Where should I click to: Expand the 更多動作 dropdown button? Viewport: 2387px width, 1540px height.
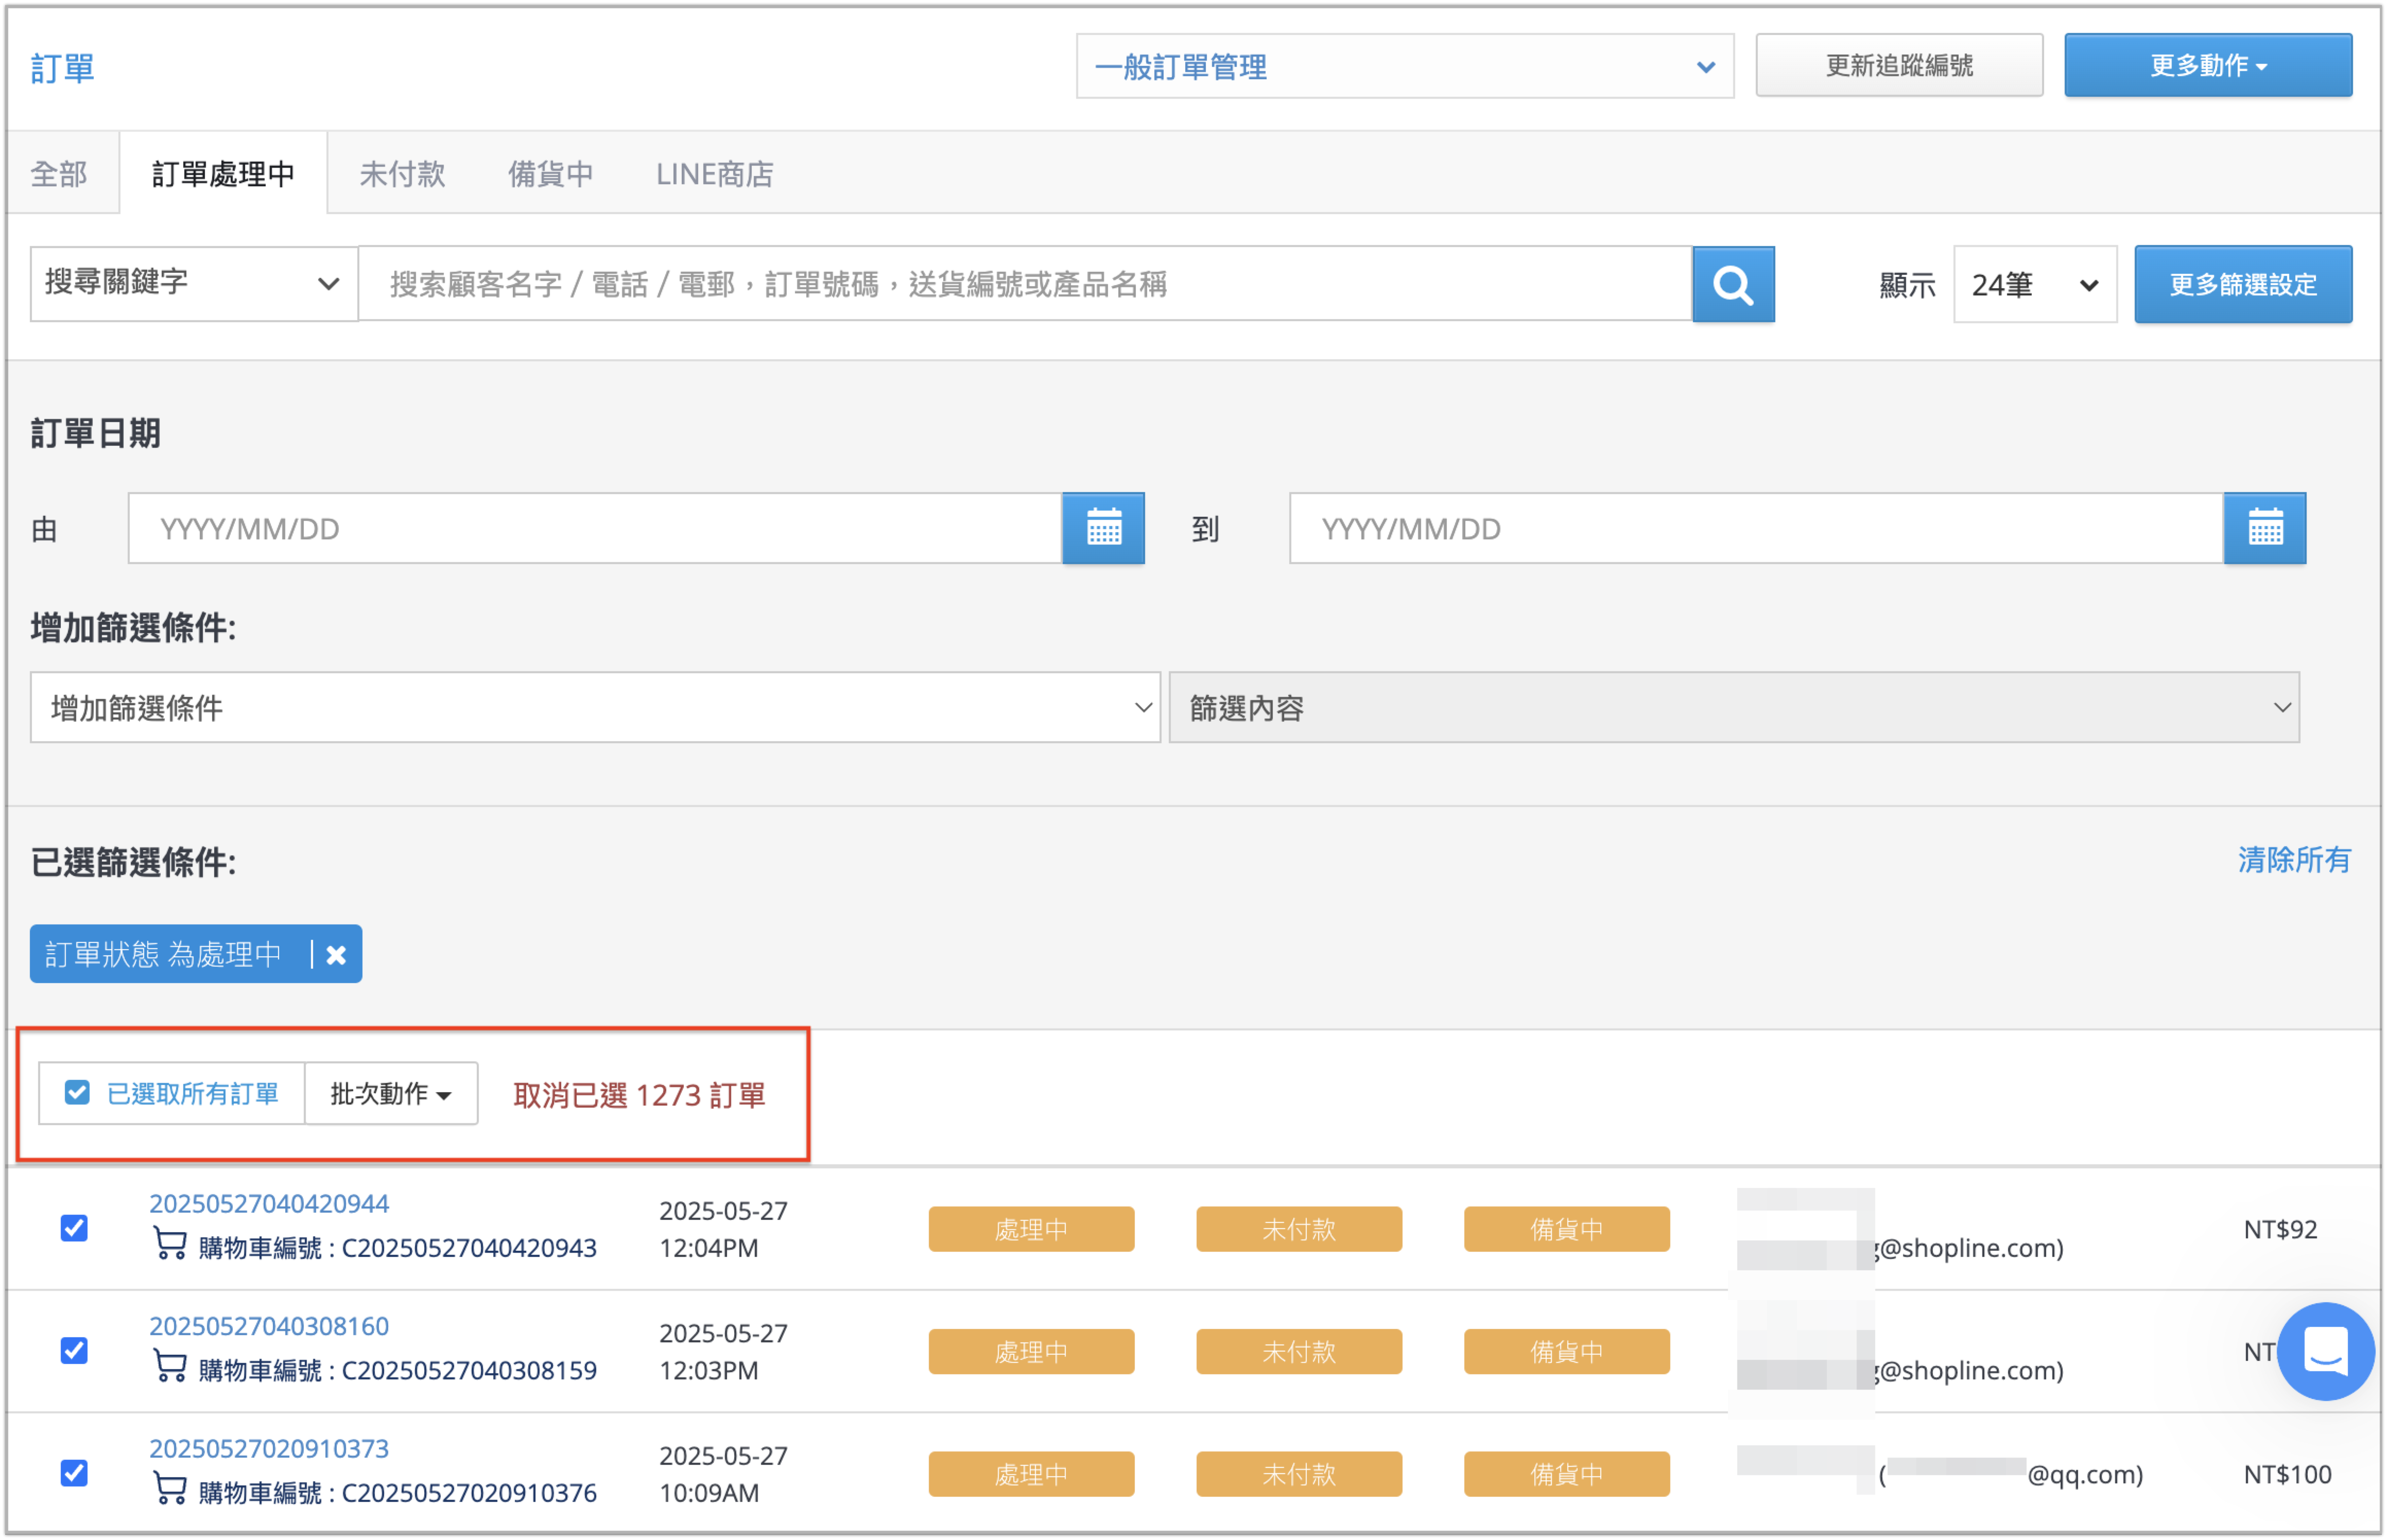(2208, 66)
